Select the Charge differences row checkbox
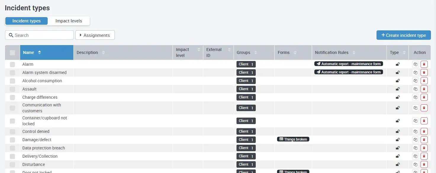The width and height of the screenshot is (436, 173). [12, 97]
